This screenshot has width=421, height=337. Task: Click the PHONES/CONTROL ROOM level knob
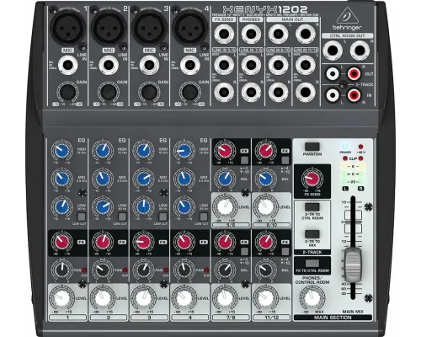(312, 298)
